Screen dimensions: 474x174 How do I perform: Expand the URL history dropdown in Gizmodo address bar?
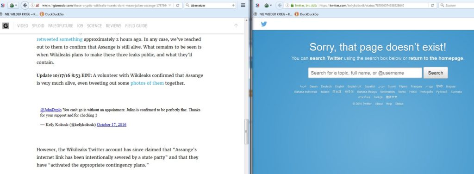pyautogui.click(x=169, y=6)
